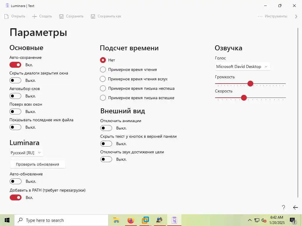
Task: Open VirtualBox-style blue icon in taskbar
Action: click(x=145, y=220)
